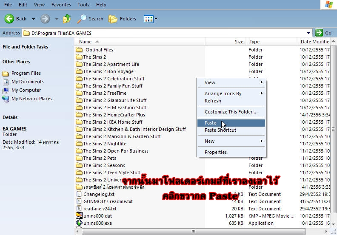Open the Tools menu
The image size is (337, 235).
click(x=83, y=5)
